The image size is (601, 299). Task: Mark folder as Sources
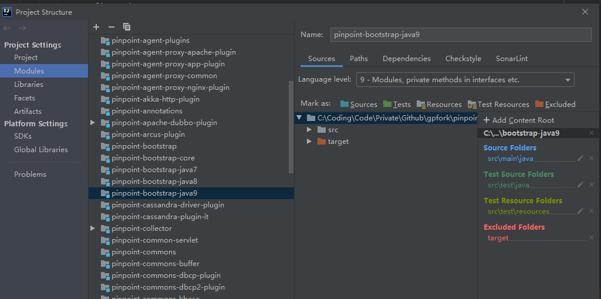[359, 105]
